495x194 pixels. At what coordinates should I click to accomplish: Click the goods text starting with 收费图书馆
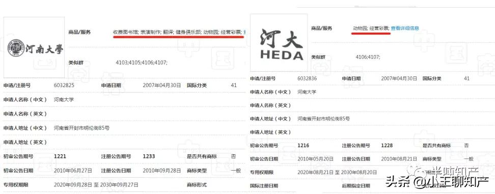[177, 32]
